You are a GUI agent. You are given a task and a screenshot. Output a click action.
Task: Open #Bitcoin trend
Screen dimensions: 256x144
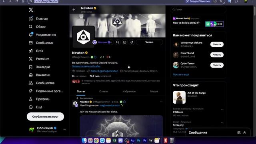click(178, 112)
